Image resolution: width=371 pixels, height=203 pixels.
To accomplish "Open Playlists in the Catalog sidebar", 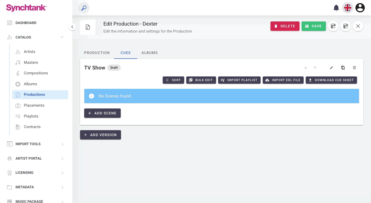I will tap(31, 116).
